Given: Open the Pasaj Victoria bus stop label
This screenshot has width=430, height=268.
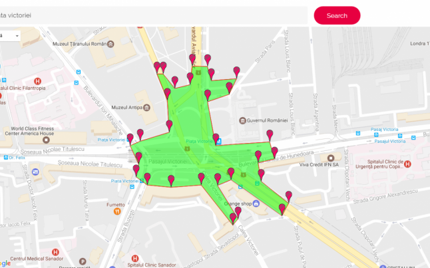Looking at the screenshot, I should tap(385, 129).
